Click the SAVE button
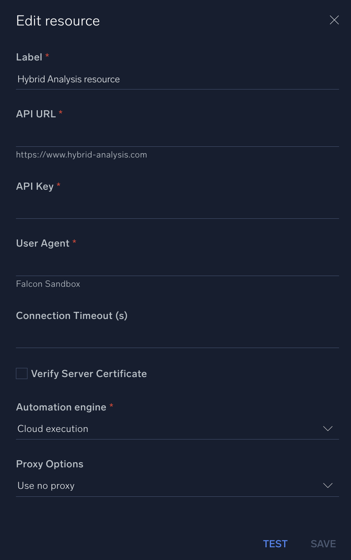351x560 pixels. 323,544
